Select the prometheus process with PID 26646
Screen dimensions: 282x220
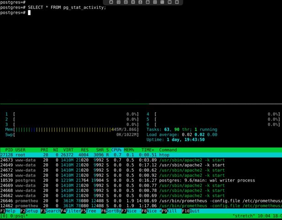click(141, 201)
